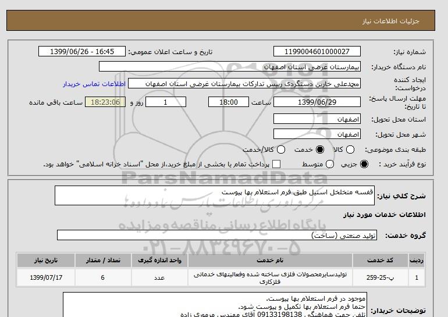Click the request creator name field
Image resolution: width=448 pixels, height=317 pixels.
pyautogui.click(x=244, y=84)
